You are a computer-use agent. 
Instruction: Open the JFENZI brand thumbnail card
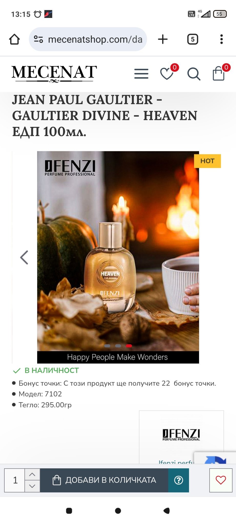(x=181, y=437)
